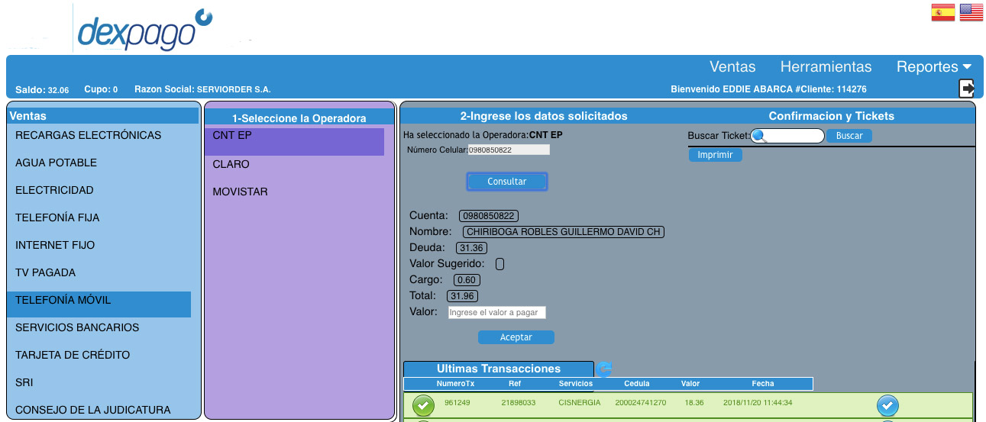The width and height of the screenshot is (986, 422).
Task: Open the Ventas menu
Action: tap(732, 66)
